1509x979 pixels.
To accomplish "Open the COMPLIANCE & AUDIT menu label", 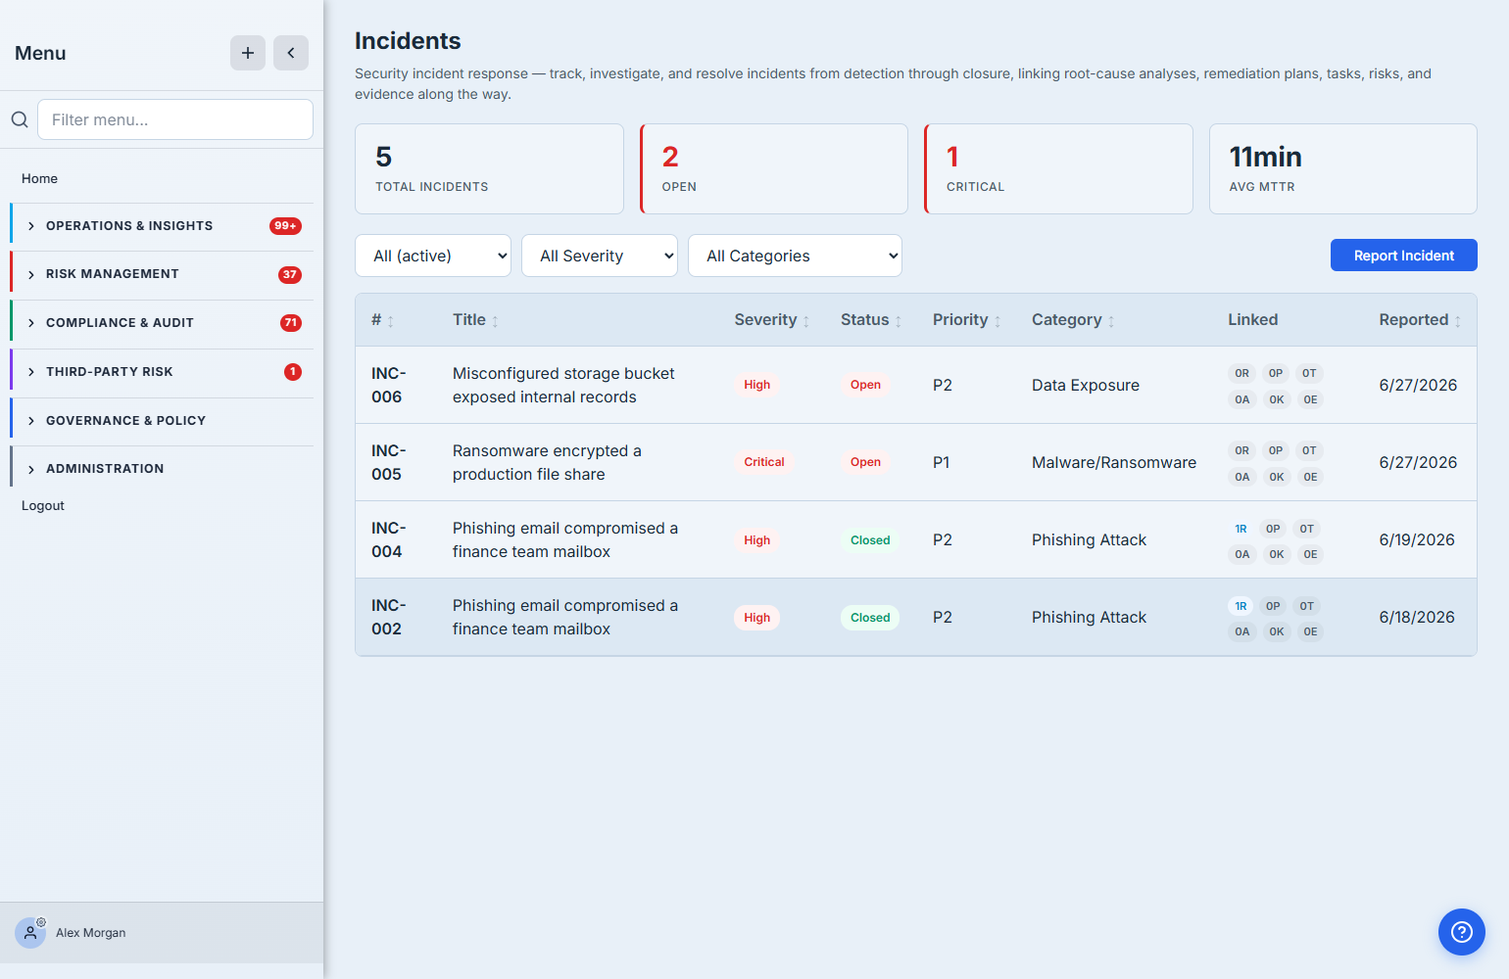I will coord(120,323).
